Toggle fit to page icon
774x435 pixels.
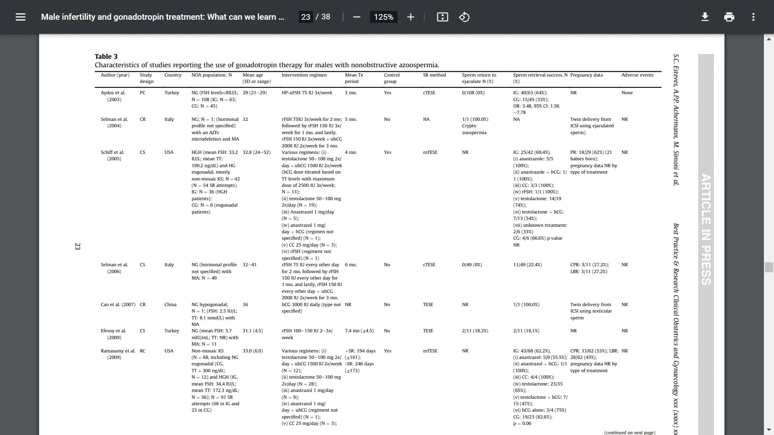pyautogui.click(x=442, y=17)
